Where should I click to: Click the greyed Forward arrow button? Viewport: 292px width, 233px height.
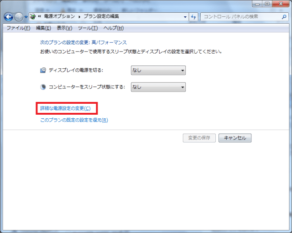(x=19, y=17)
